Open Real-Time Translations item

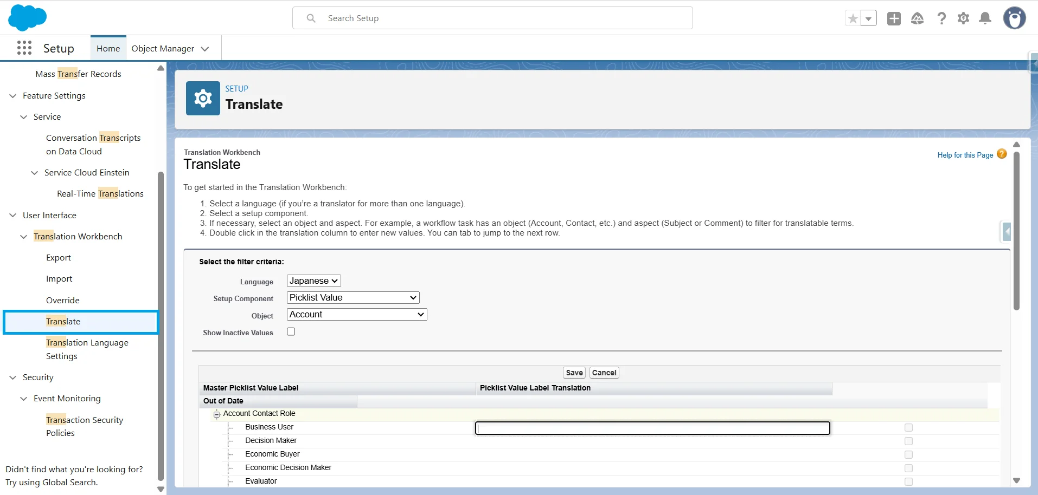(100, 194)
